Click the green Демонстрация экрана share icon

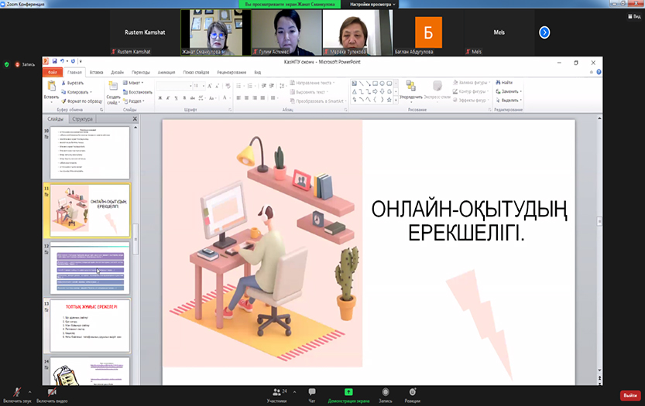point(348,392)
